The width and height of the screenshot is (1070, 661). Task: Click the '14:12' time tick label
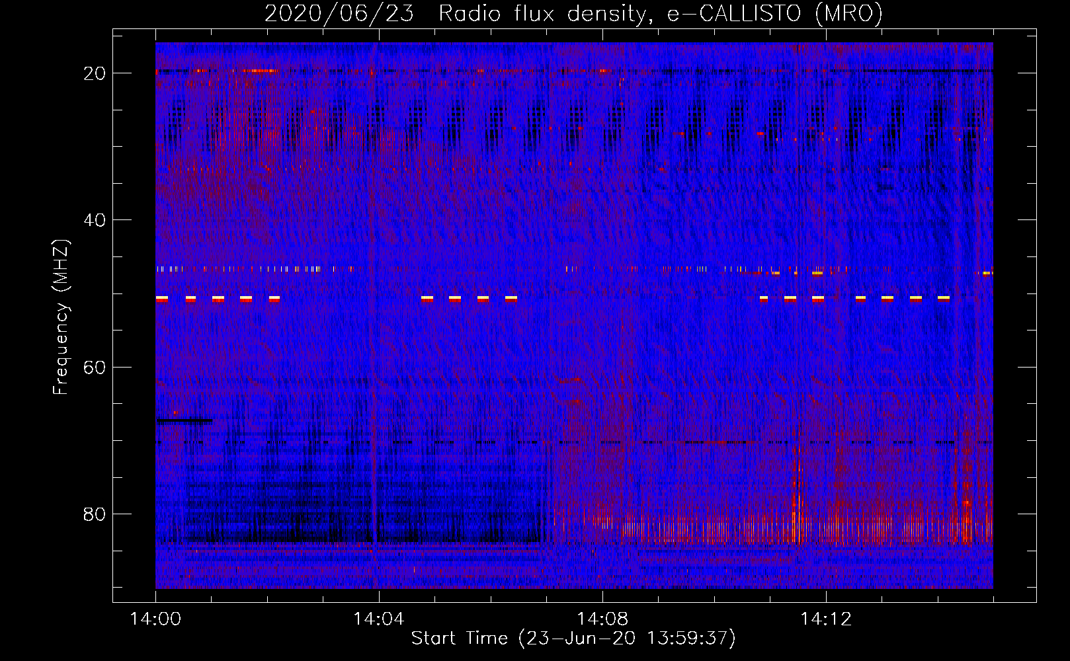[825, 619]
